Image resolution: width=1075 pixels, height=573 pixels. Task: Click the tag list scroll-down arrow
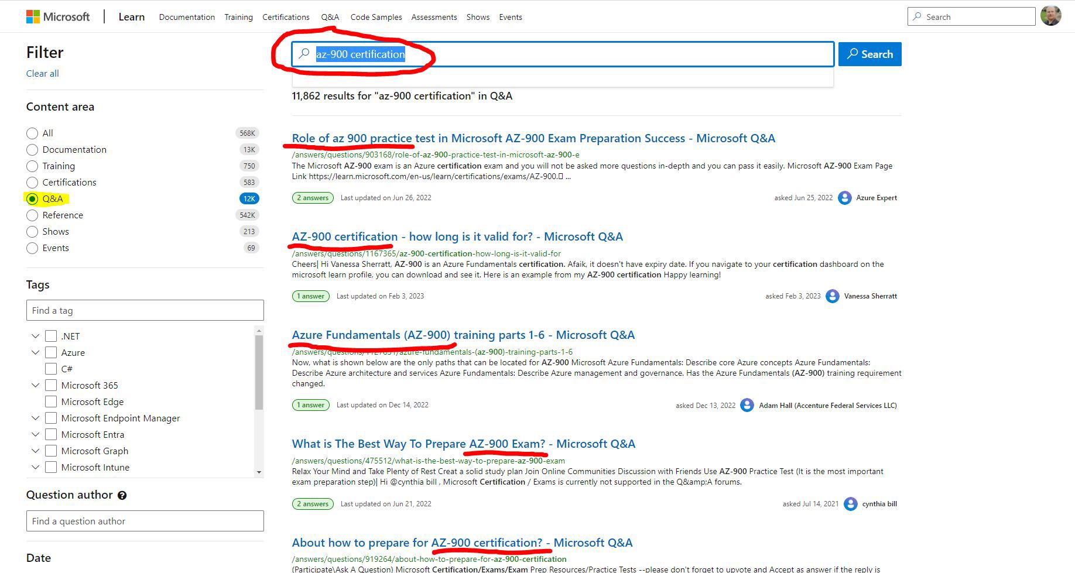tap(259, 472)
